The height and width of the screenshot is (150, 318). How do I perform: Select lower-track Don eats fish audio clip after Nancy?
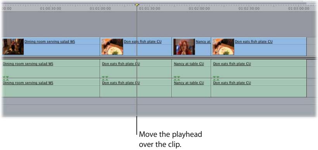click(x=259, y=88)
